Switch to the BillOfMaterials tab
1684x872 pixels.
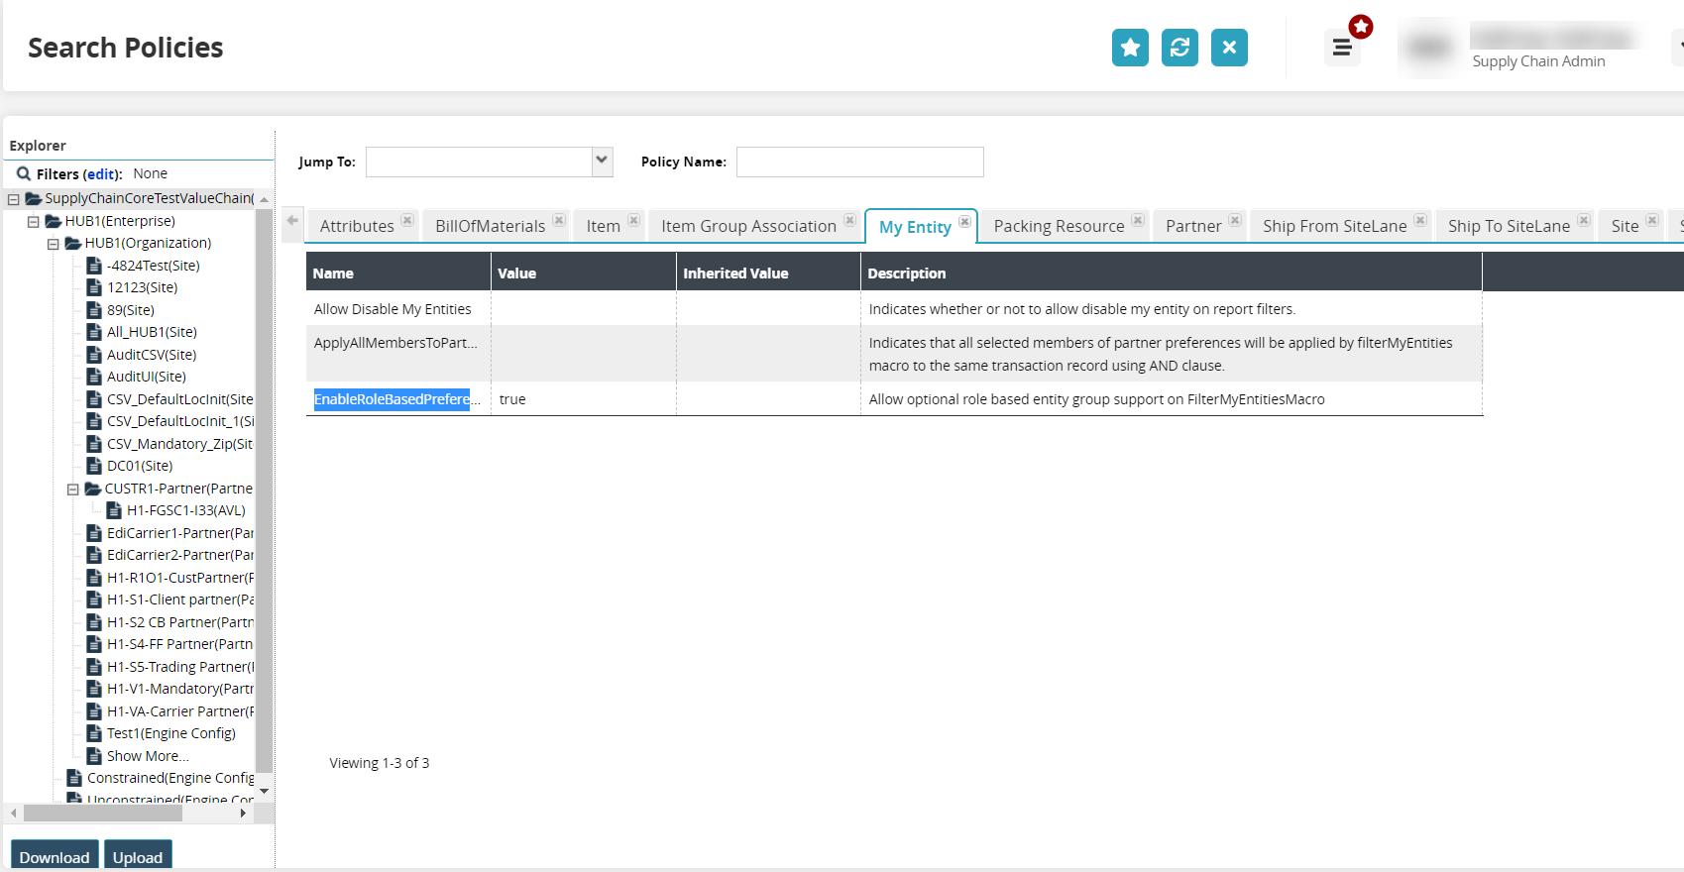[x=490, y=227]
